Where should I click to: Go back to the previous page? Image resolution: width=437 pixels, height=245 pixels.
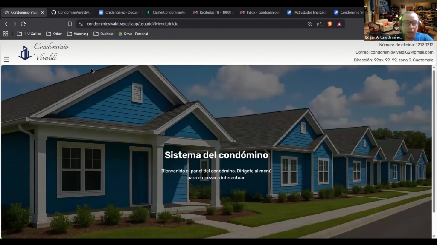pyautogui.click(x=6, y=24)
